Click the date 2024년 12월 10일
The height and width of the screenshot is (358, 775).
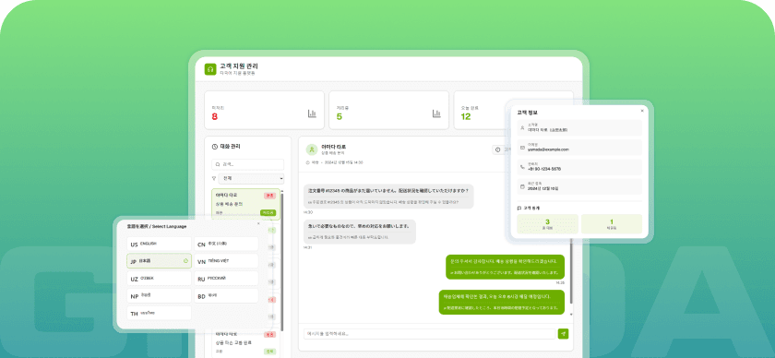coord(542,188)
